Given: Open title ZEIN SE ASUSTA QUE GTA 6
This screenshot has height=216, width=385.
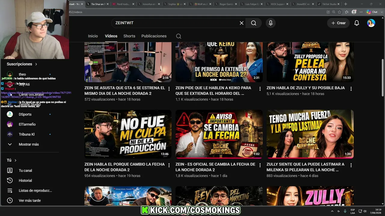Looking at the screenshot, I should 125,91.
